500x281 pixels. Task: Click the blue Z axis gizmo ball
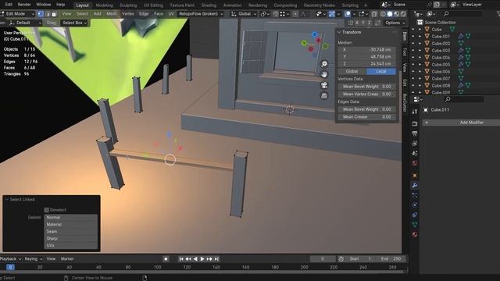(315, 34)
